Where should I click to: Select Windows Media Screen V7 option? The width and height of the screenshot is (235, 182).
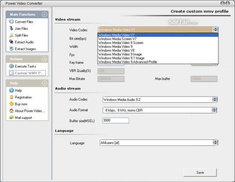click(158, 39)
